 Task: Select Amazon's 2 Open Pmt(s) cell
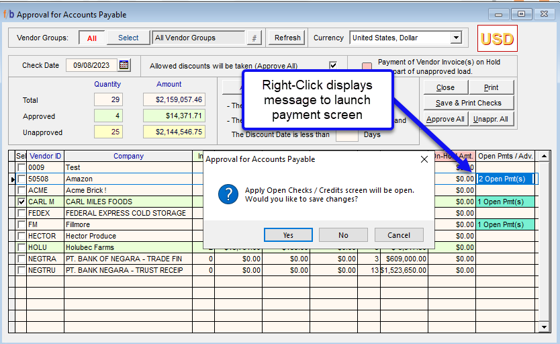tap(504, 179)
